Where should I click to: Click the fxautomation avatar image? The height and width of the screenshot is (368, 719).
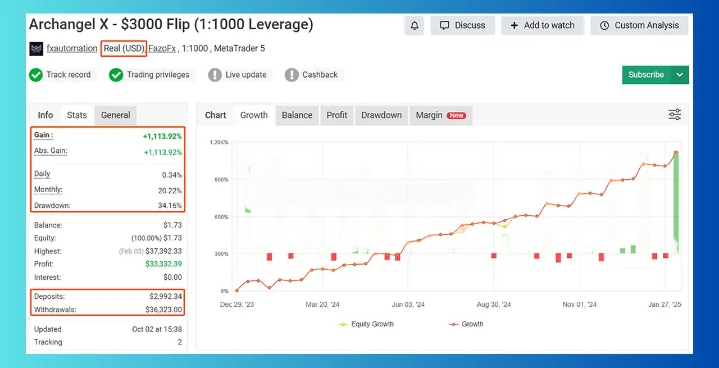click(36, 49)
